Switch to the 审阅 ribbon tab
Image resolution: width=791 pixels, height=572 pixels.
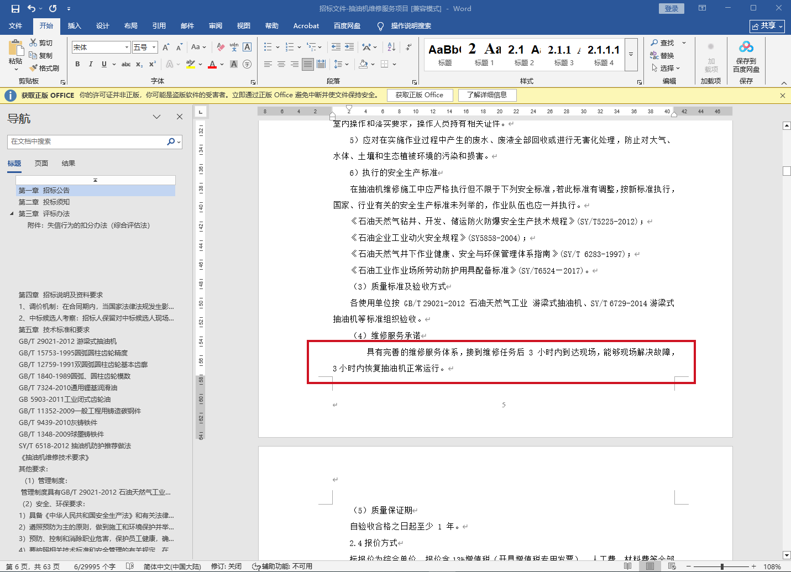[216, 26]
